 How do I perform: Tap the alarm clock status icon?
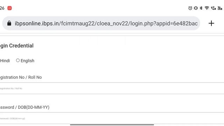[190, 8]
